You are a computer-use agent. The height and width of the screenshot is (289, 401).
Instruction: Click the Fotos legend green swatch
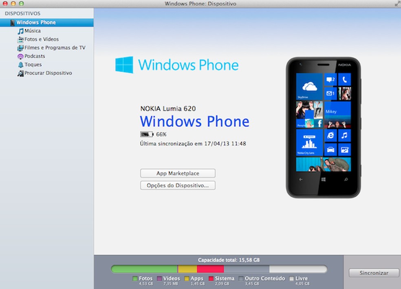[x=135, y=278]
